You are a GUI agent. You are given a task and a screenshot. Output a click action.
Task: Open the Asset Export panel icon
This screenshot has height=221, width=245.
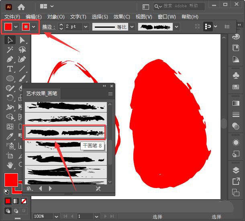[x=236, y=181]
